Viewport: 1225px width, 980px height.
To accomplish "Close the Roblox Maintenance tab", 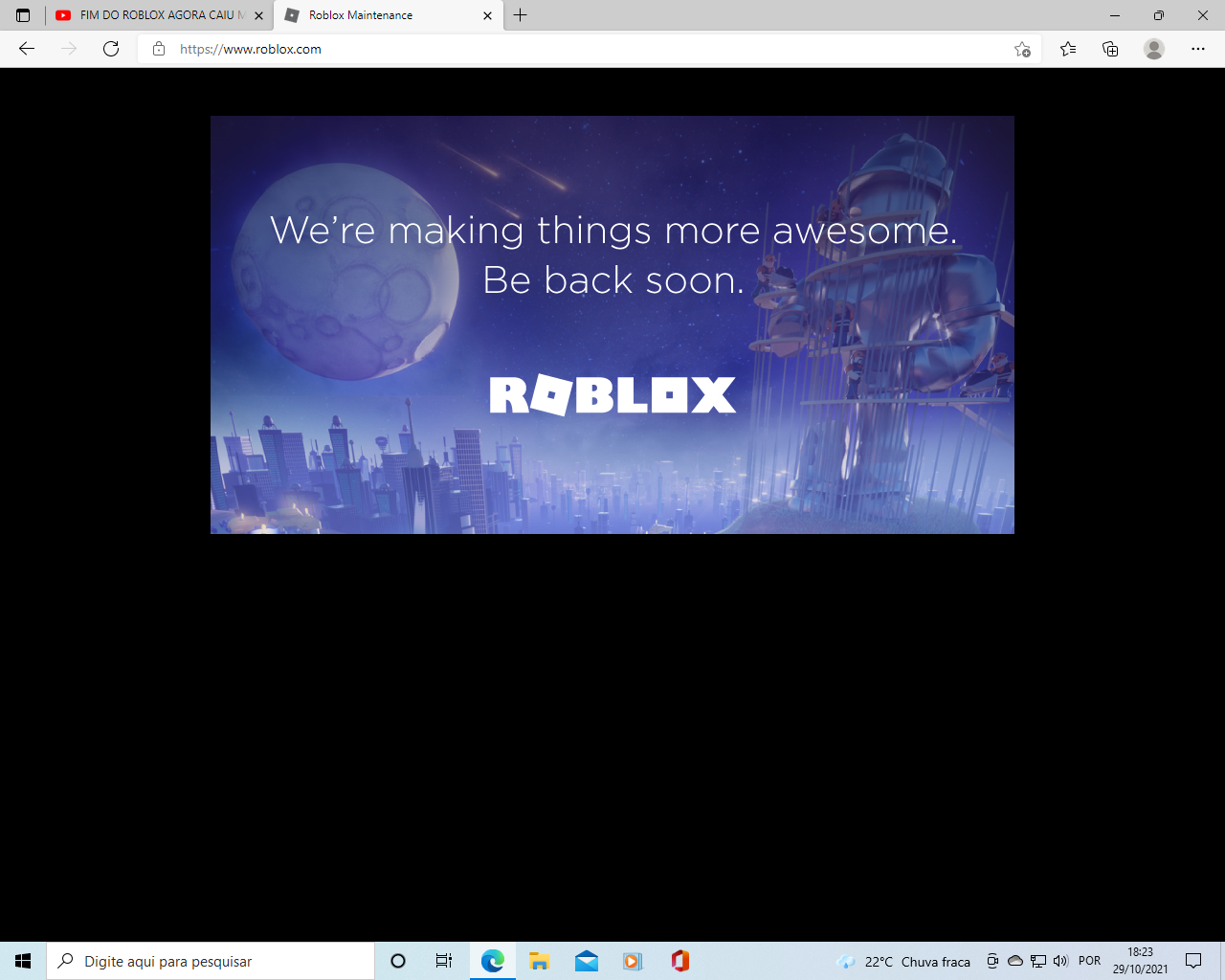I will tap(487, 15).
